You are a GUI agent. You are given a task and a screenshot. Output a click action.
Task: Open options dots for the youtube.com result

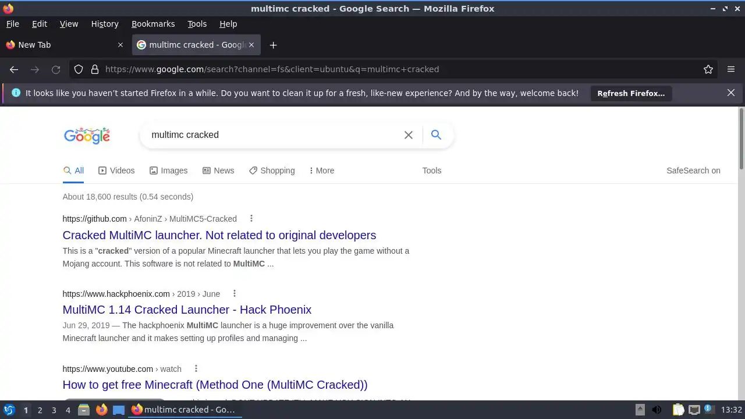pos(196,369)
